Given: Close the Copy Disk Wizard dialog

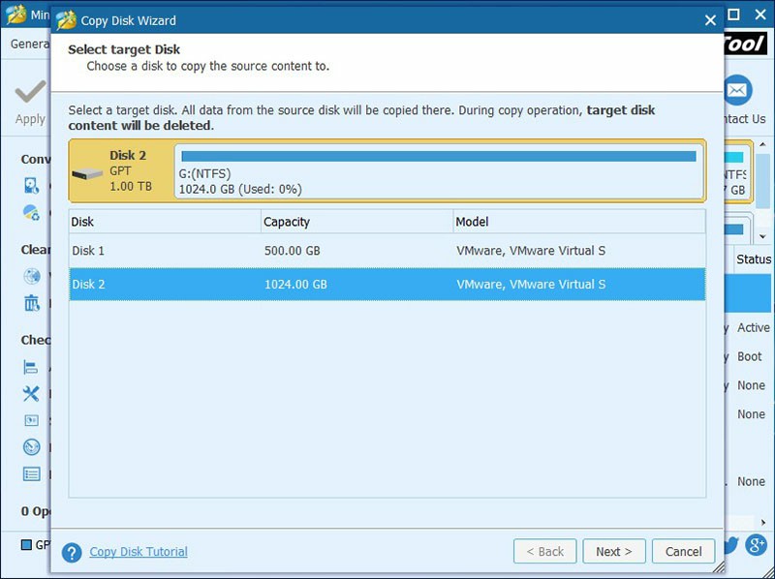Looking at the screenshot, I should tap(710, 20).
